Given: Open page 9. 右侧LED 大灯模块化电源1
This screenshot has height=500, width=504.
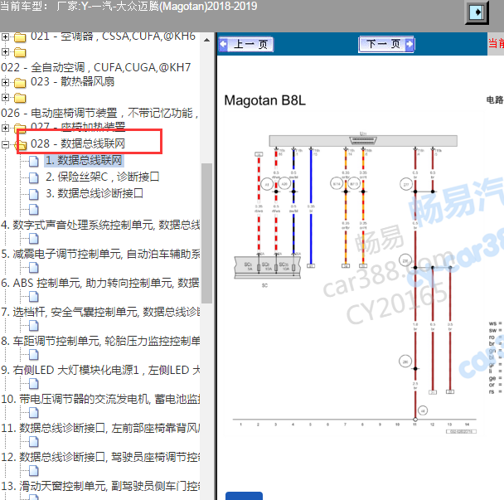Looking at the screenshot, I should [x=100, y=370].
